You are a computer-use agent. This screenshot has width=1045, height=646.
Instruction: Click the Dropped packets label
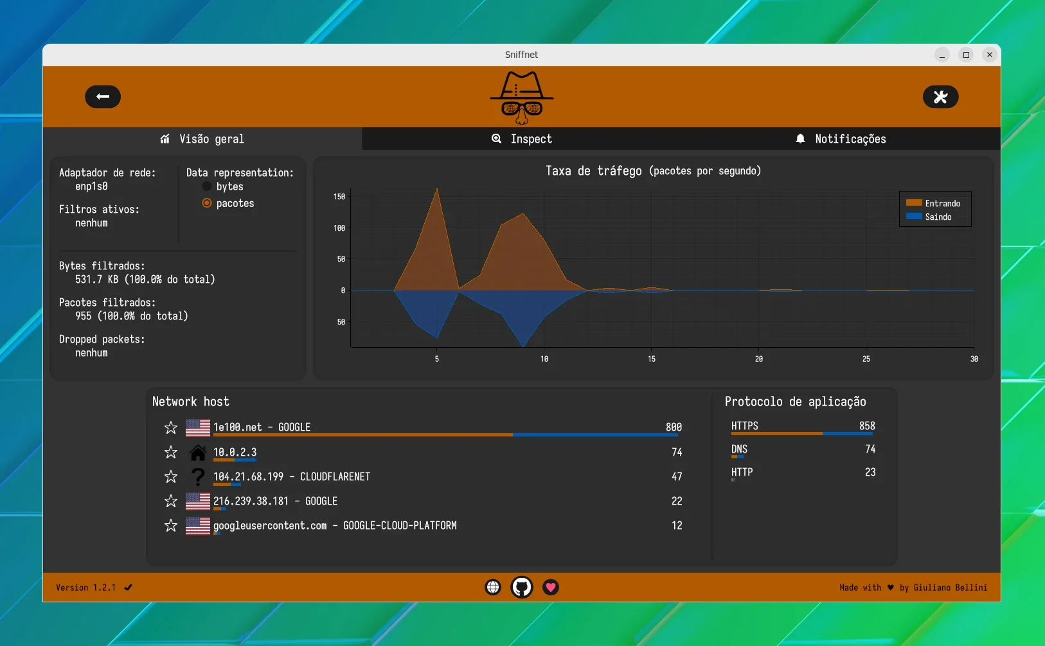coord(102,339)
